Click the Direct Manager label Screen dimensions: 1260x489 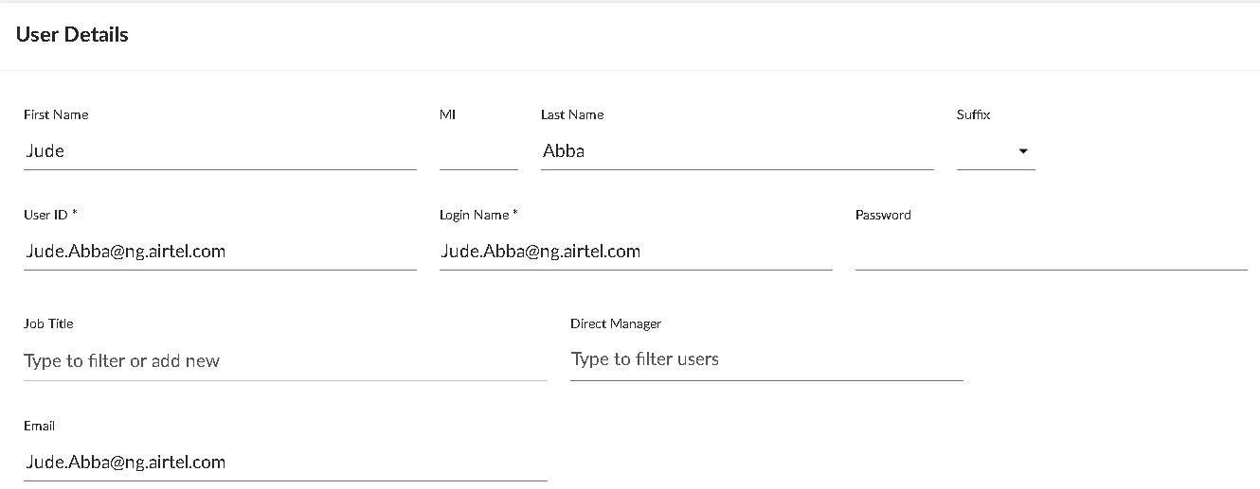click(x=616, y=323)
